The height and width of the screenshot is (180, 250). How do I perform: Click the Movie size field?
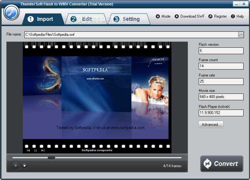click(x=221, y=97)
